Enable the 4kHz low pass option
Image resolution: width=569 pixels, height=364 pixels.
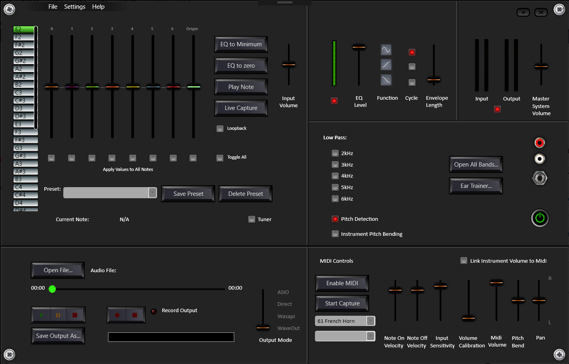point(335,176)
